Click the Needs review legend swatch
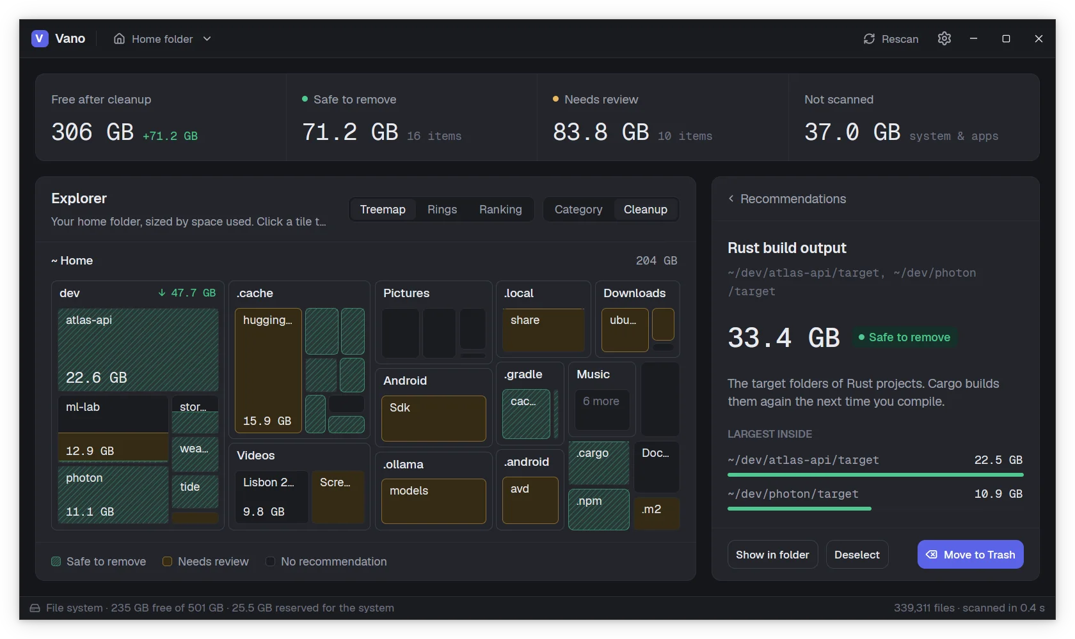This screenshot has width=1075, height=639. click(167, 562)
